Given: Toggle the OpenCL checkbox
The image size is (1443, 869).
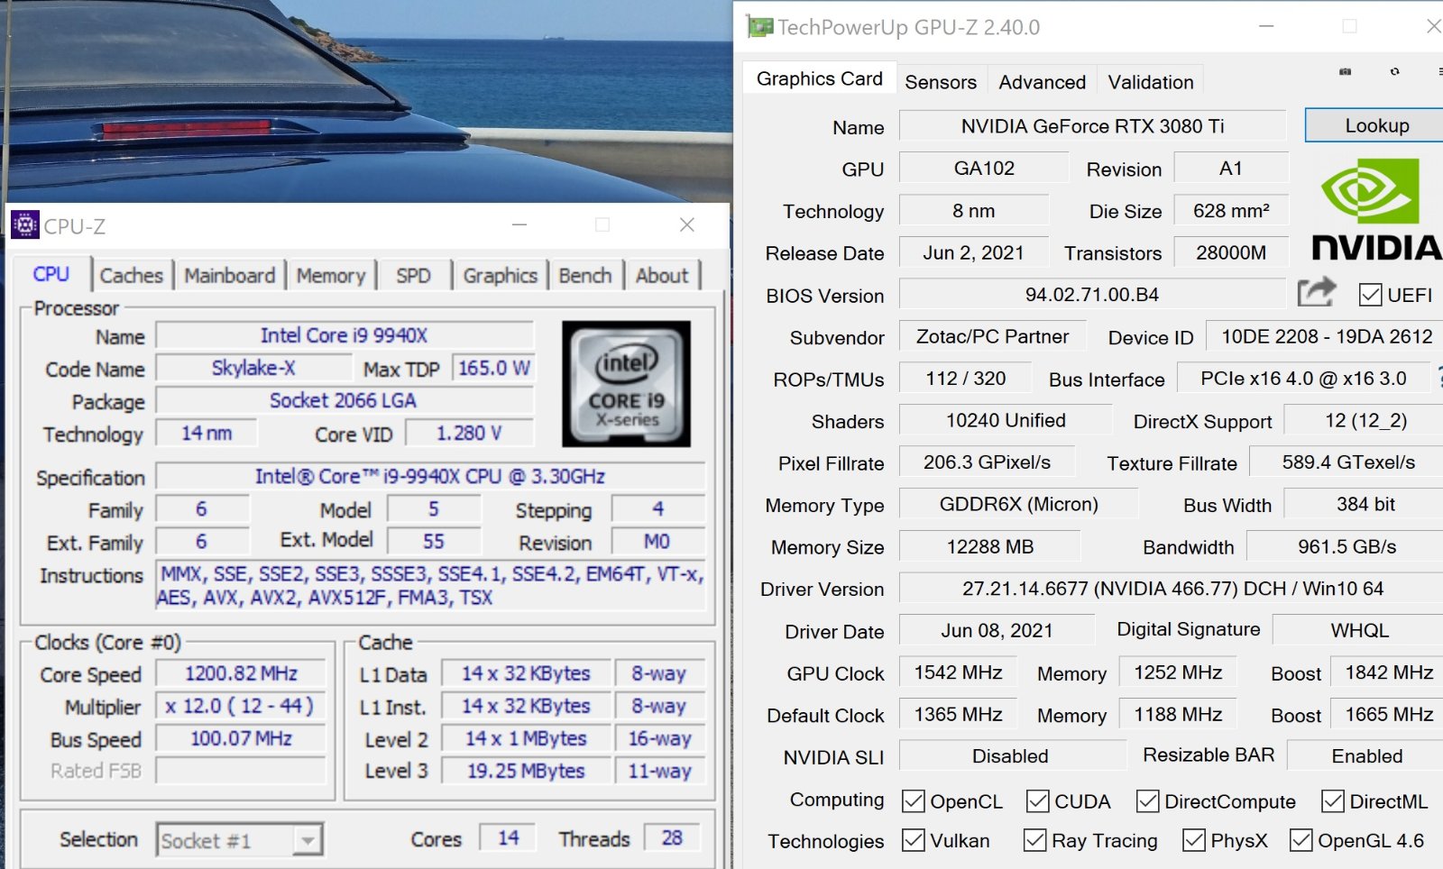Looking at the screenshot, I should [x=914, y=800].
